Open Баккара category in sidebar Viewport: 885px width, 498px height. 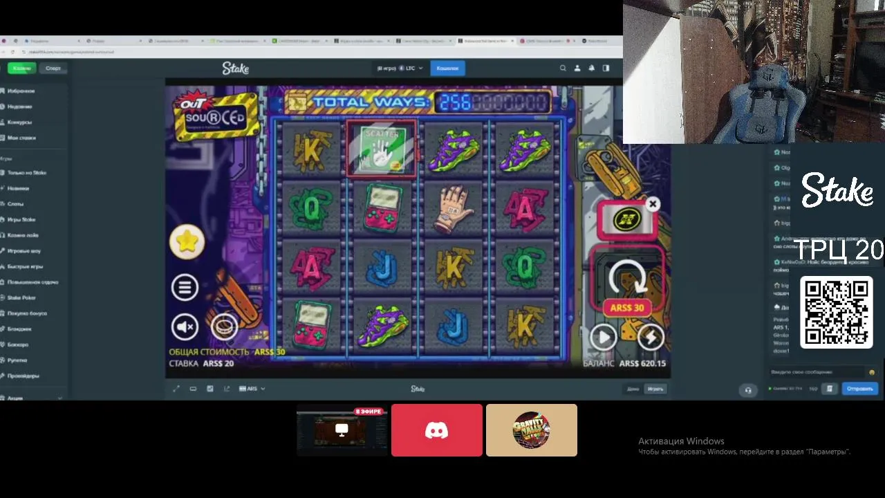tap(18, 344)
